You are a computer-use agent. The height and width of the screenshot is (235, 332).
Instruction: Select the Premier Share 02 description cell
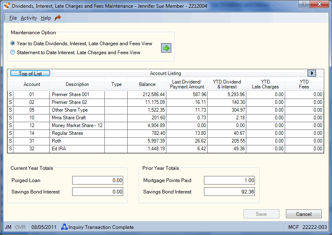point(77,102)
